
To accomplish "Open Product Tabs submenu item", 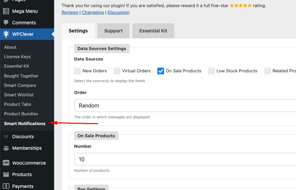I will pos(18,104).
